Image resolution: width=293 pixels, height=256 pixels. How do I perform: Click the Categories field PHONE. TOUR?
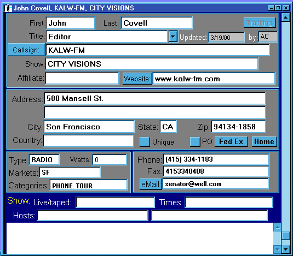88,185
